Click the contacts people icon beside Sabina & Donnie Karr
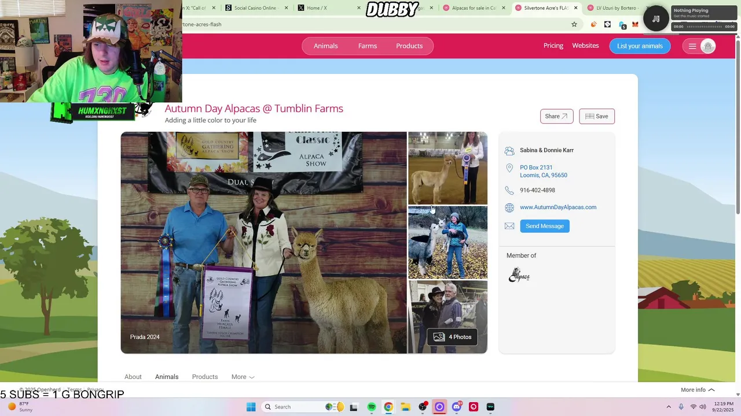The height and width of the screenshot is (416, 741). click(x=509, y=151)
